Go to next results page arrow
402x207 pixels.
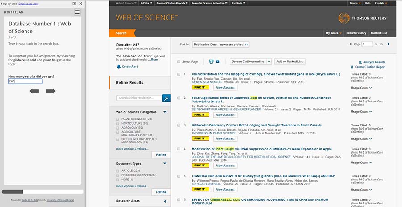pyautogui.click(x=389, y=44)
